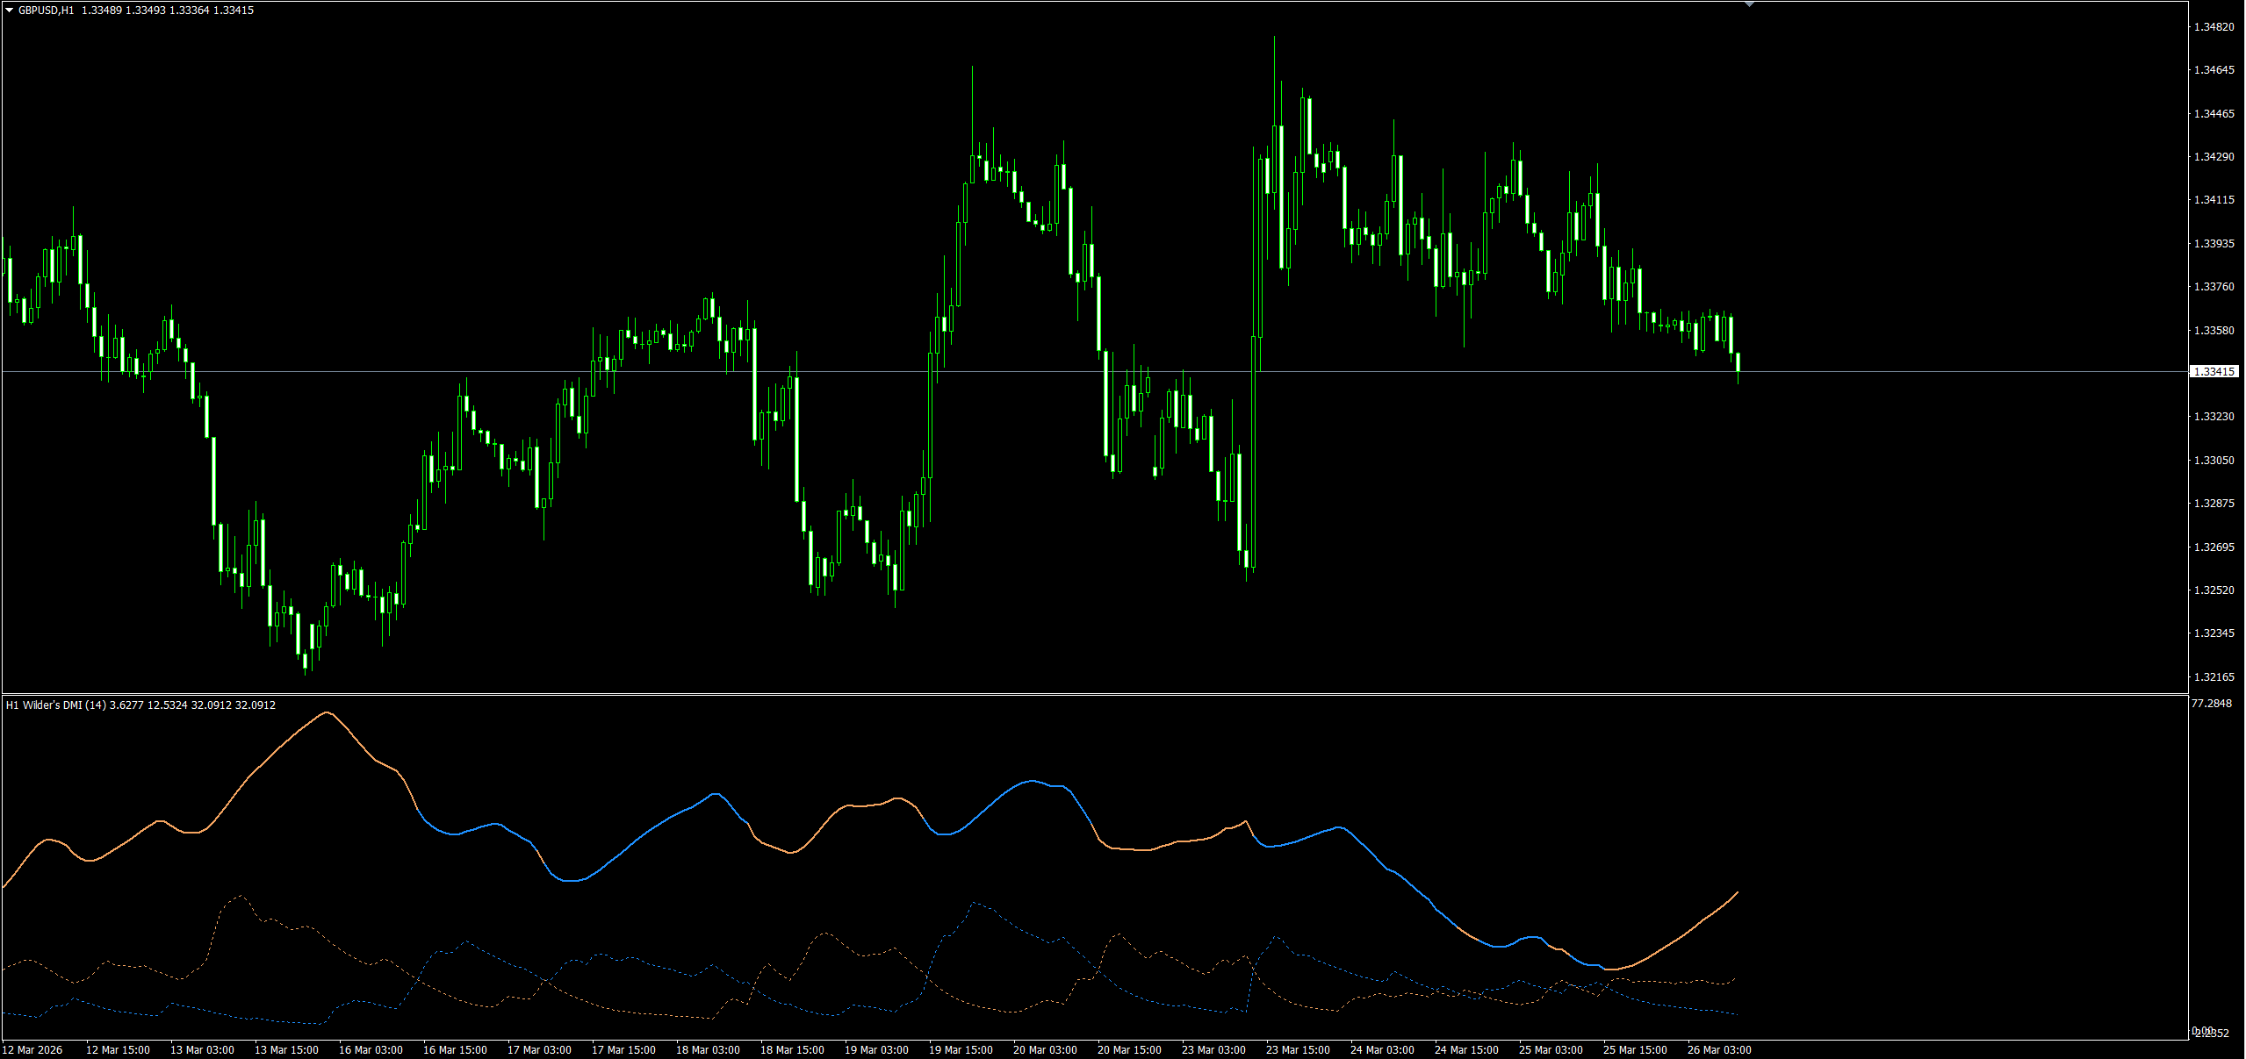This screenshot has height=1059, width=2246.
Task: Click the 1.34820 price scale label
Action: (2214, 27)
